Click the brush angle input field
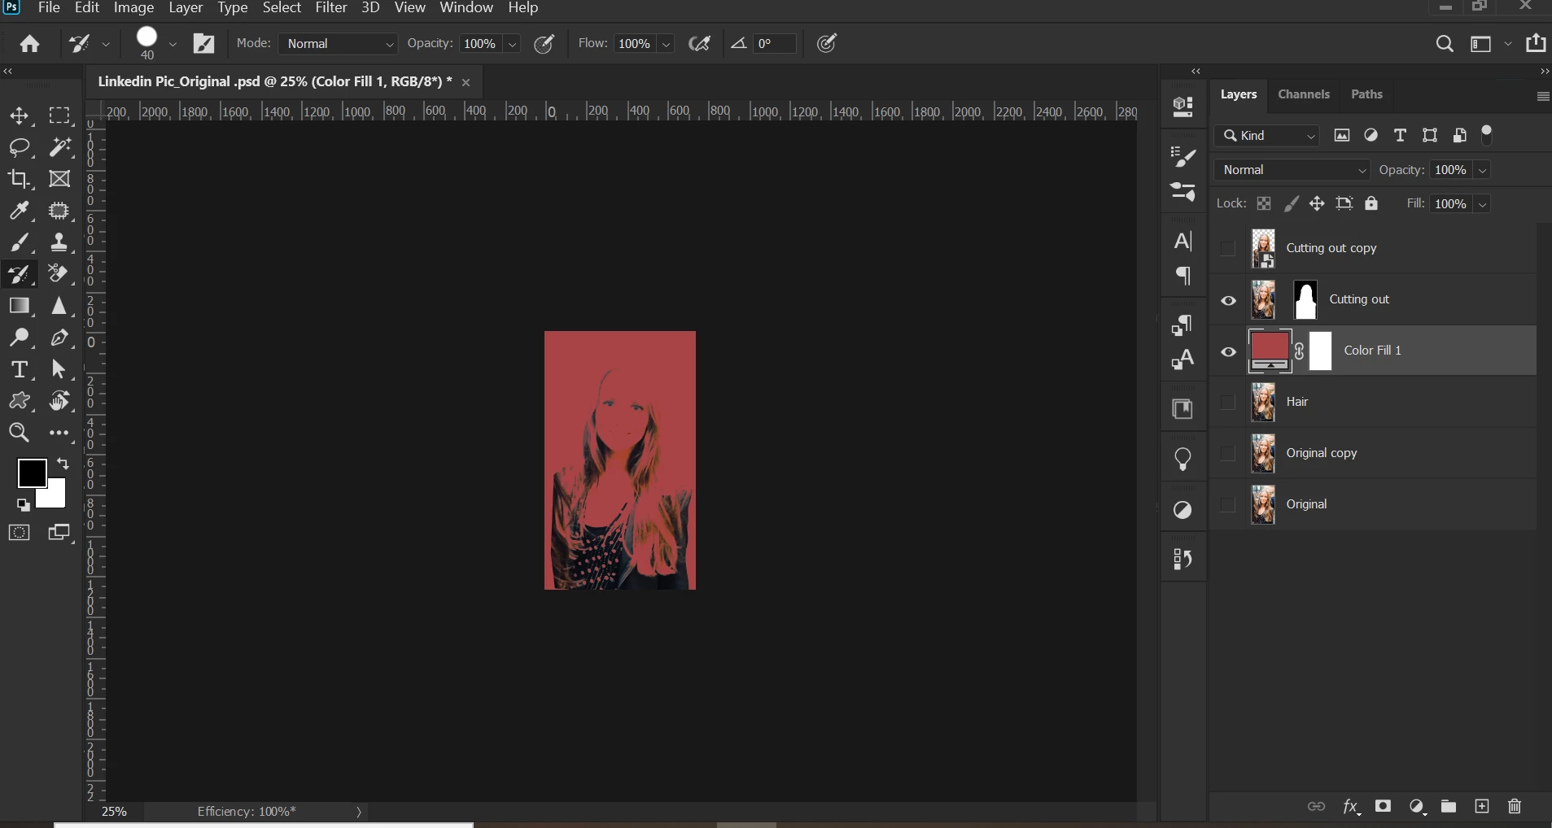This screenshot has height=828, width=1552. click(x=774, y=44)
